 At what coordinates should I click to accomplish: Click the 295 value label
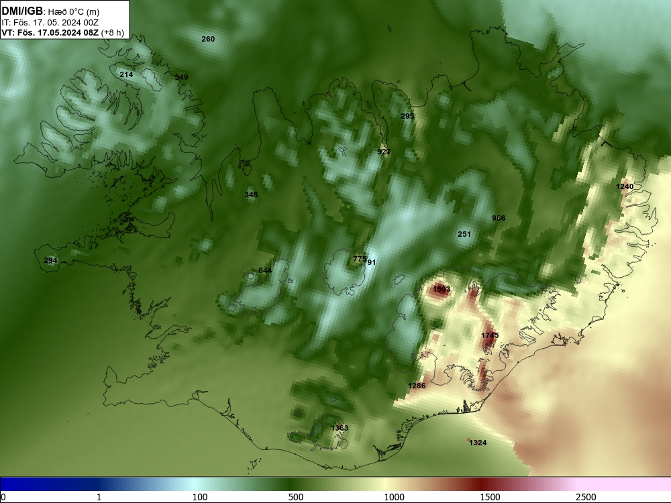[x=407, y=116]
